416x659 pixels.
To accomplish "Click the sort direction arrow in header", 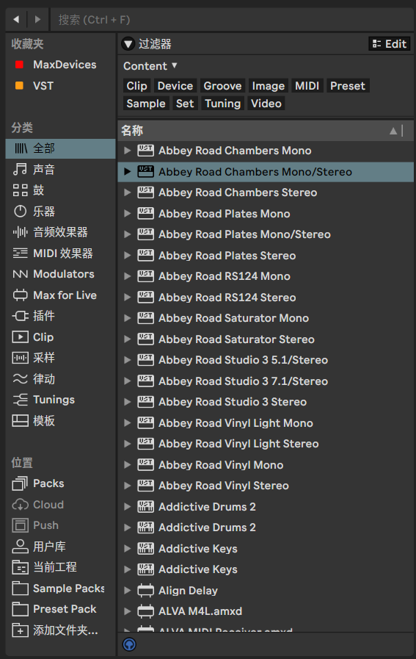I will (393, 131).
